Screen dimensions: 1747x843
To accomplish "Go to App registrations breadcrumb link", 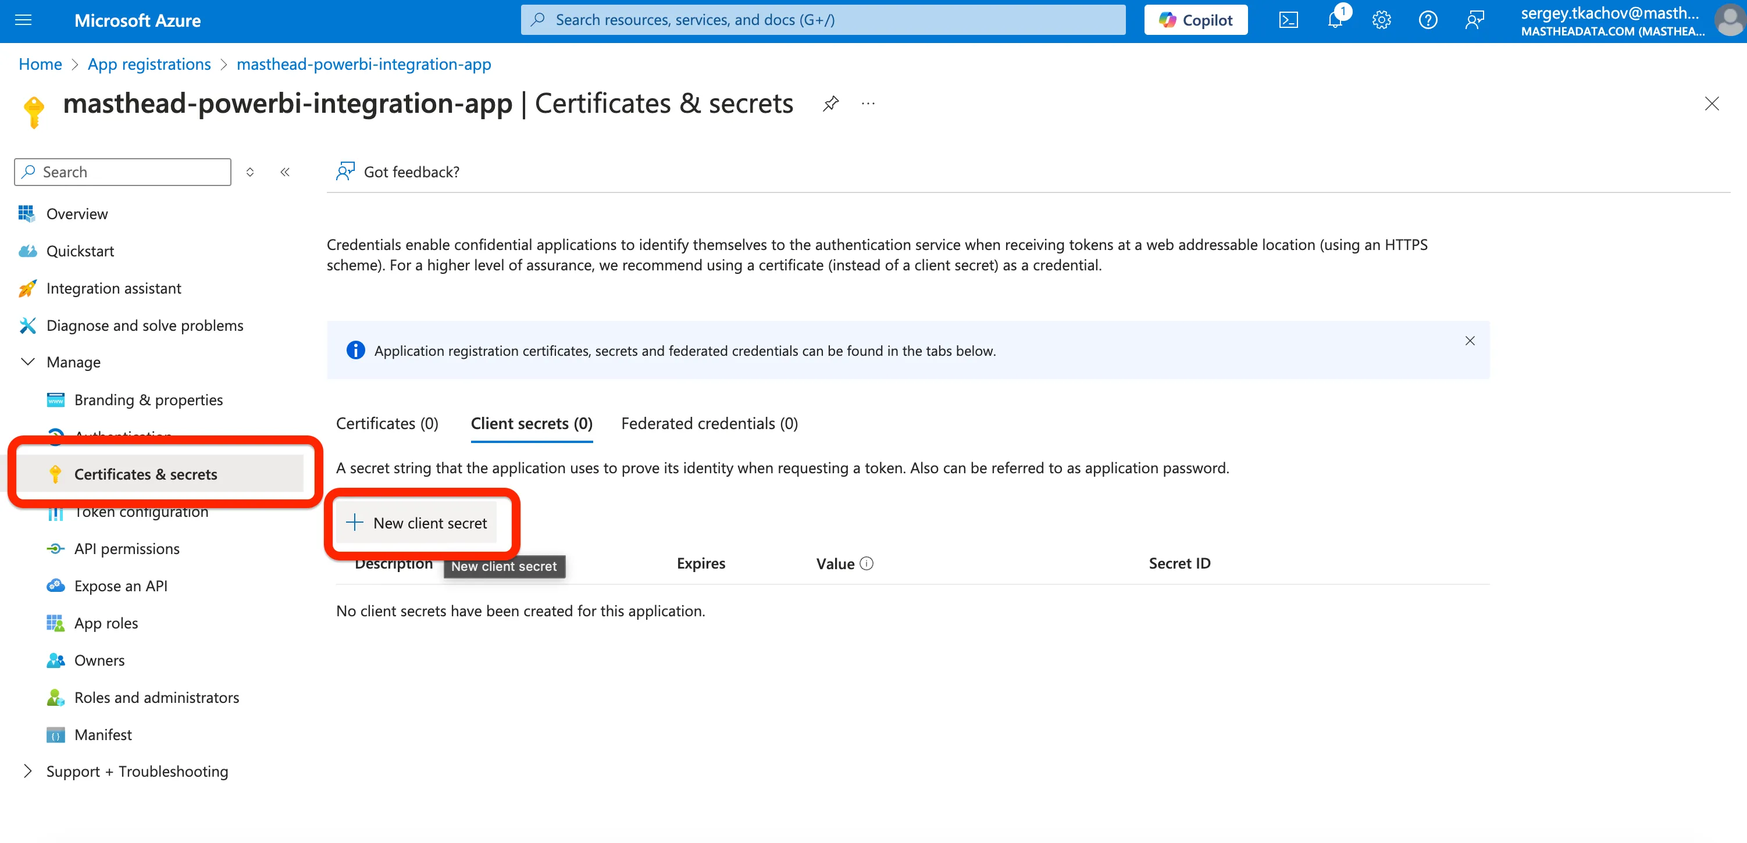I will point(149,65).
